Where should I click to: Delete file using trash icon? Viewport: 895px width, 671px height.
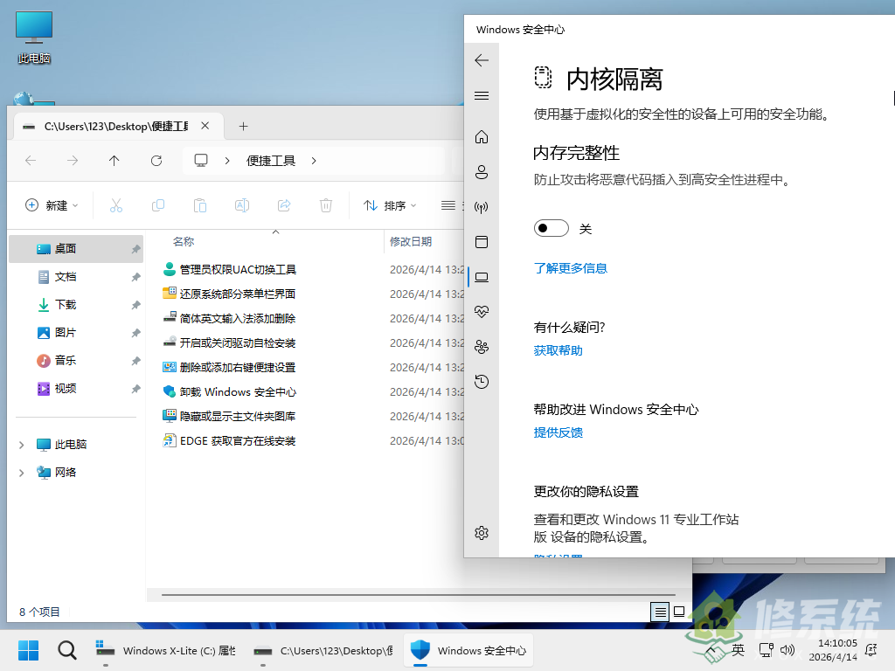click(x=325, y=205)
